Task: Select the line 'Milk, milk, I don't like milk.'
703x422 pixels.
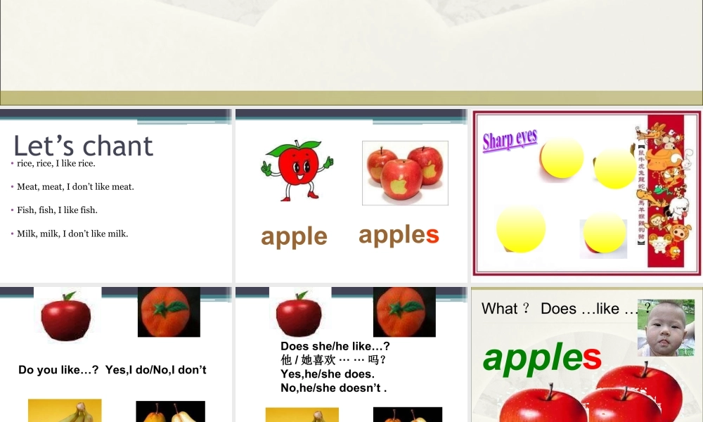Action: tap(73, 233)
